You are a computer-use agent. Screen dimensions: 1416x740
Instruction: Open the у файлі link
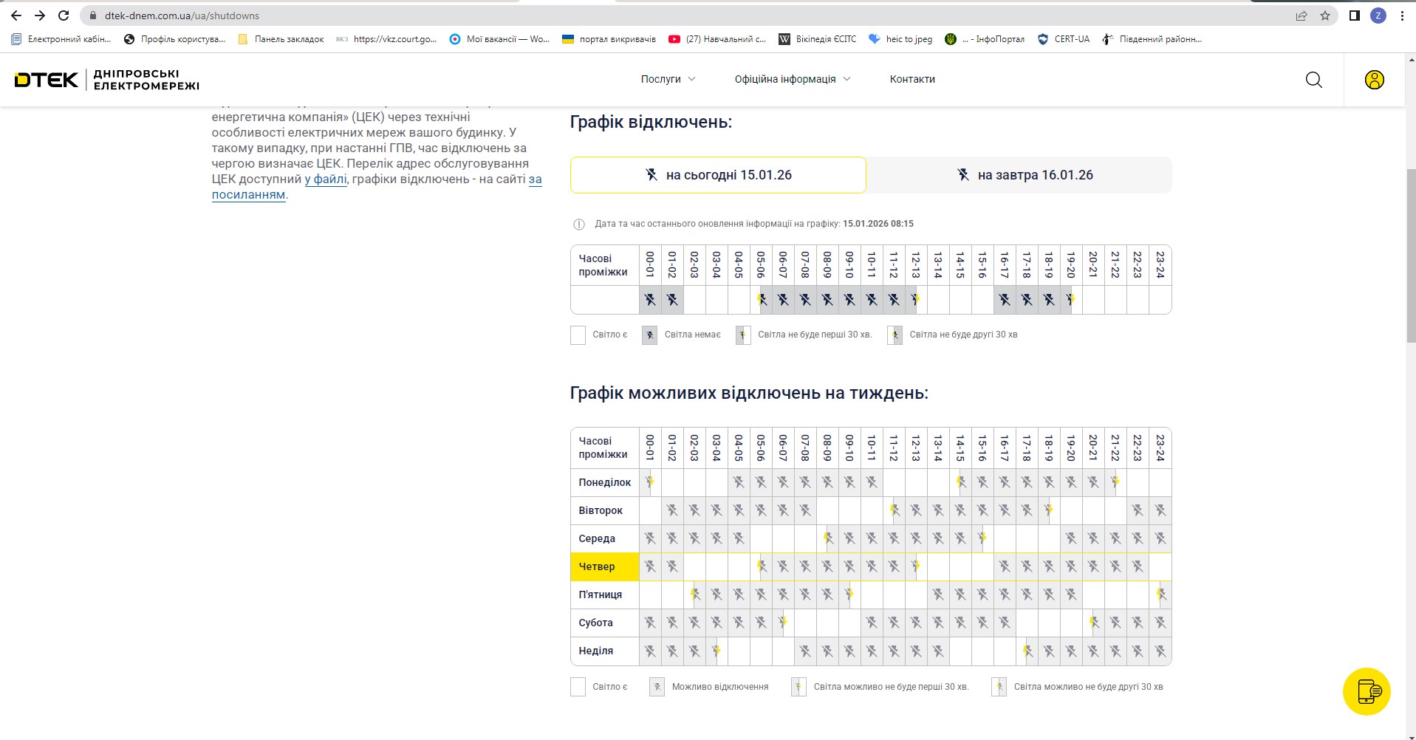point(326,179)
